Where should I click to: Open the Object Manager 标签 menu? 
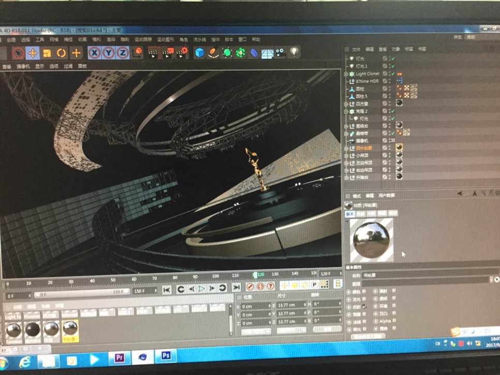(409, 49)
